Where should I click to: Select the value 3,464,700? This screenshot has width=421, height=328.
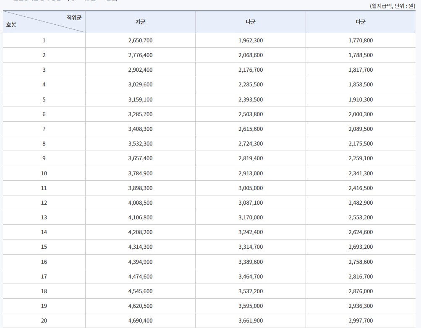click(x=251, y=276)
